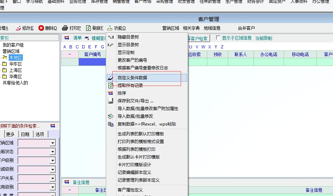Screen dimensions: 333x196
Task: Click the 提取所有记录 menu icon
Action: (111, 86)
